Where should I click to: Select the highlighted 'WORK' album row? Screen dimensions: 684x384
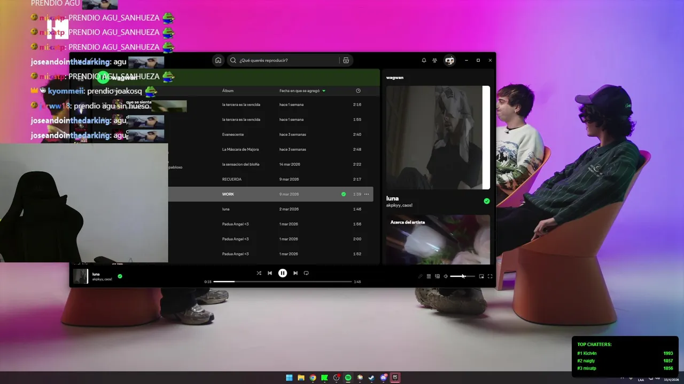[x=270, y=194]
